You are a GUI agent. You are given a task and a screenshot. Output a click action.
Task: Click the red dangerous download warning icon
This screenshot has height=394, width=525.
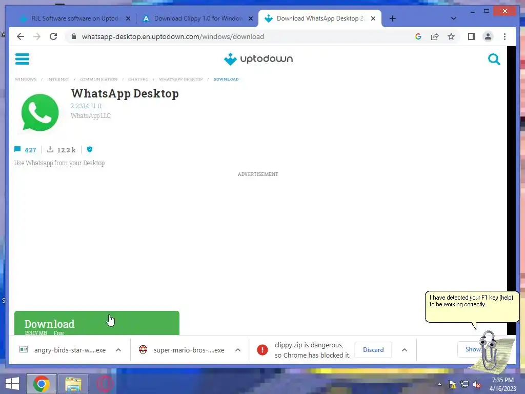coord(262,350)
